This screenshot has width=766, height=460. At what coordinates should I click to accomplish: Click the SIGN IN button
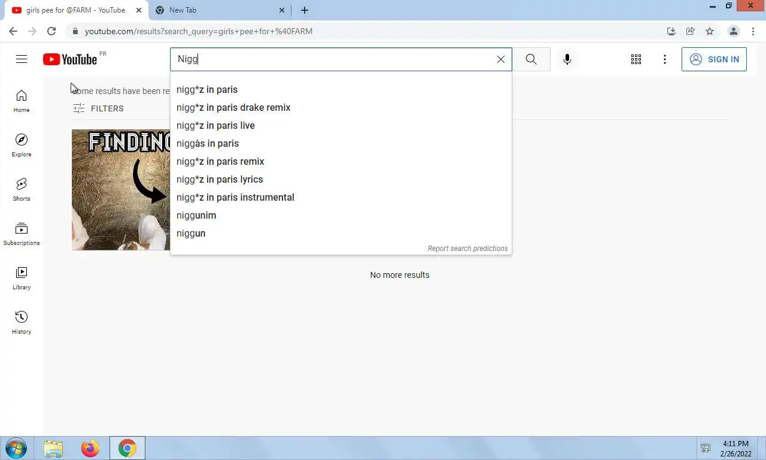point(714,59)
